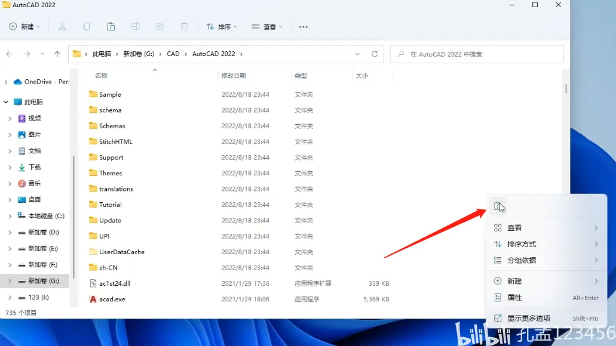Select the UserDataCache folder icon
The width and height of the screenshot is (616, 346).
point(93,252)
